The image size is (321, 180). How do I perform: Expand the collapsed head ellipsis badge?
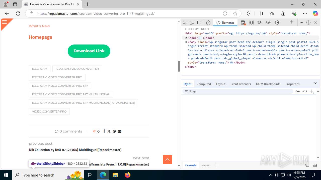point(200,38)
